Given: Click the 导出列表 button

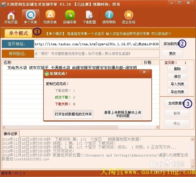Looking at the screenshot, I should (177, 92).
